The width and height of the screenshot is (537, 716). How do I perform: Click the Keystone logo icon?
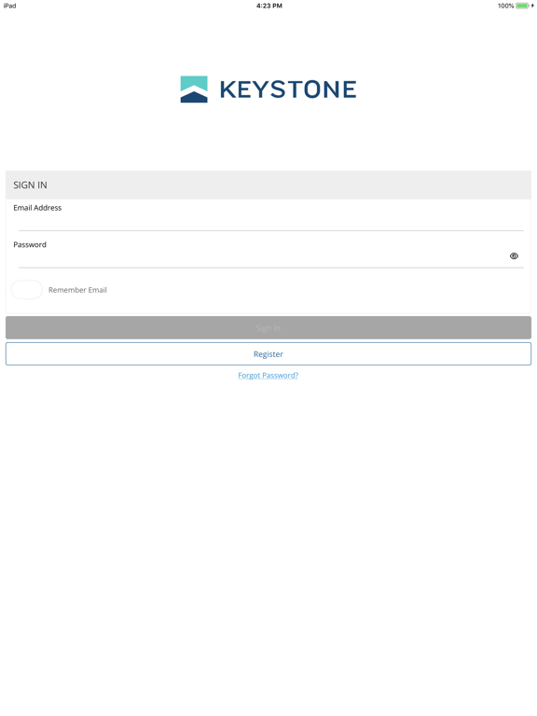tap(194, 89)
